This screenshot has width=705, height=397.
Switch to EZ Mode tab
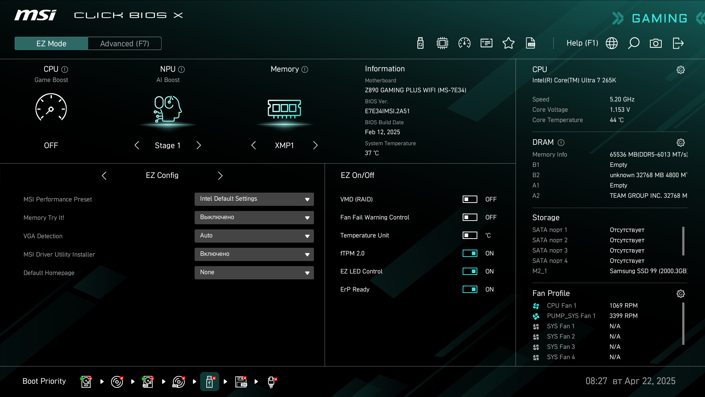[51, 43]
